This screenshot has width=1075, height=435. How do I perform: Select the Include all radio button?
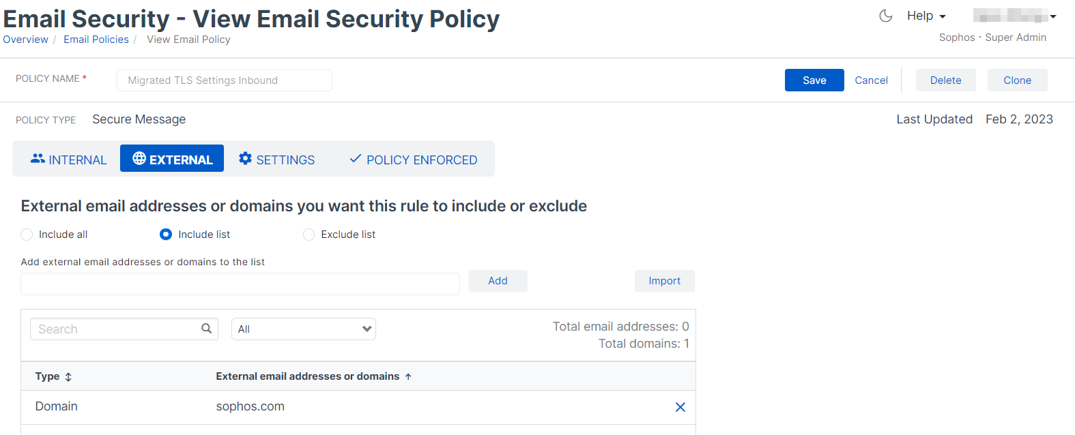point(27,235)
